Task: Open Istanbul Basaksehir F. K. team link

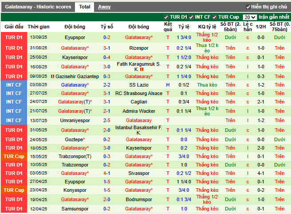Action: 139,130
